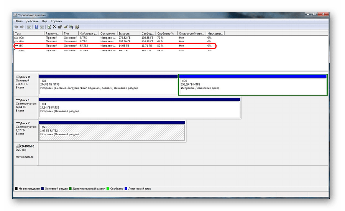The width and height of the screenshot is (345, 211).
Task: Sort by the Том column header
Action: [29, 33]
